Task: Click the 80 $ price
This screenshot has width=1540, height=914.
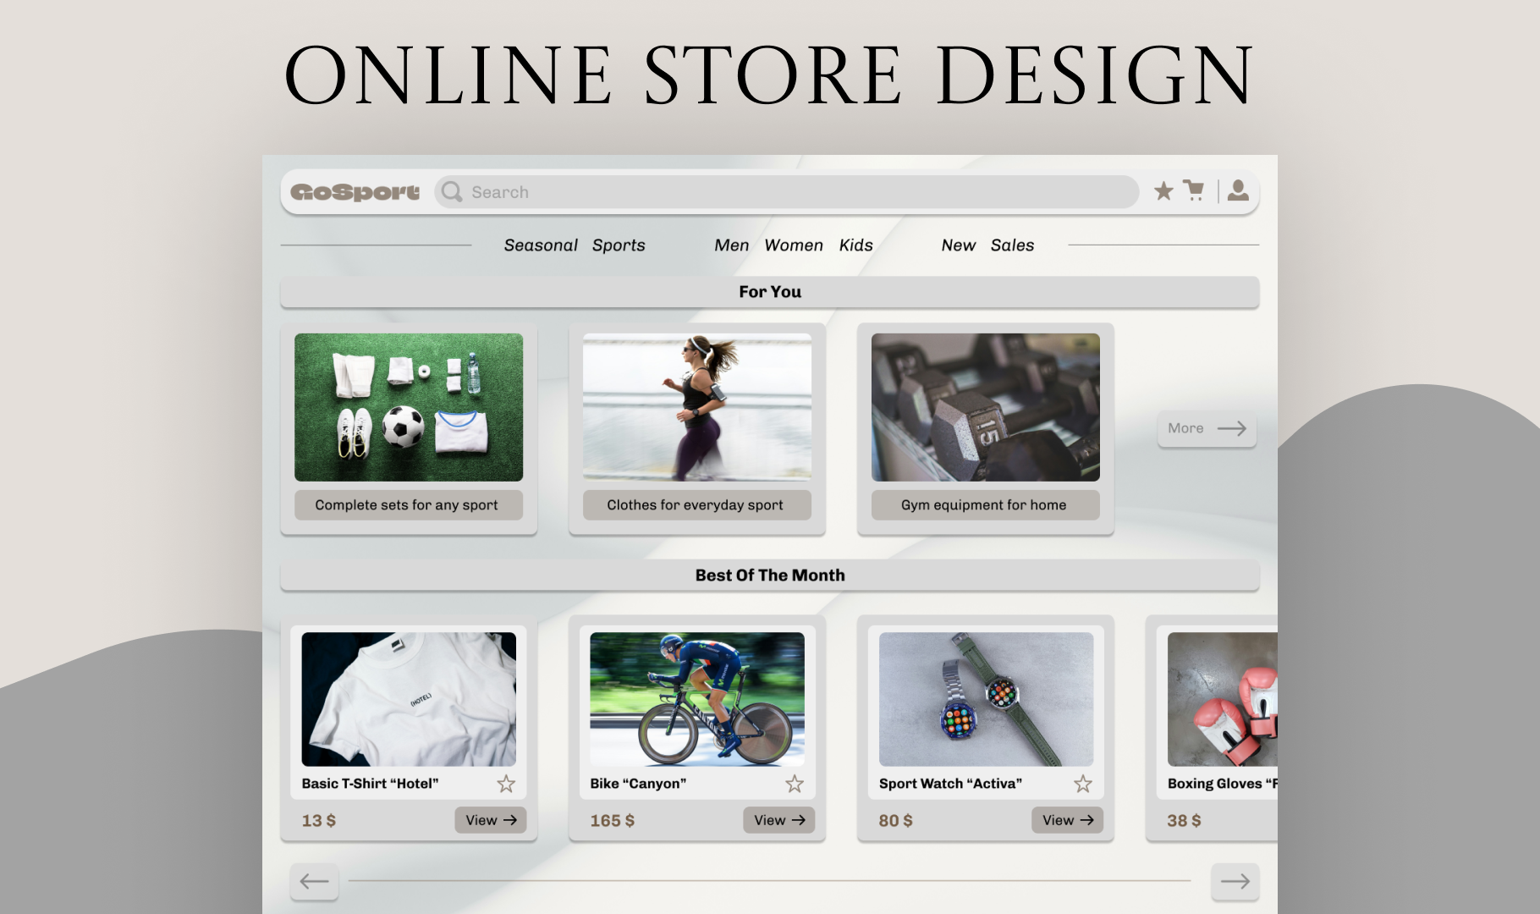Action: 896,820
